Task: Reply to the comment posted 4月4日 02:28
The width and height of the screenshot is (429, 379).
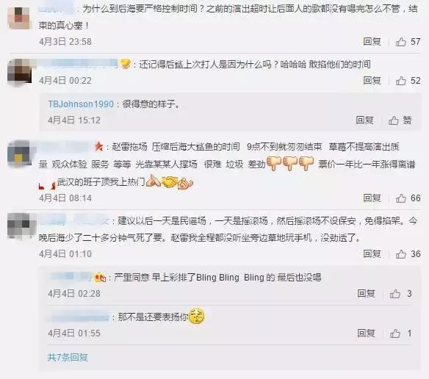Action: [x=366, y=294]
